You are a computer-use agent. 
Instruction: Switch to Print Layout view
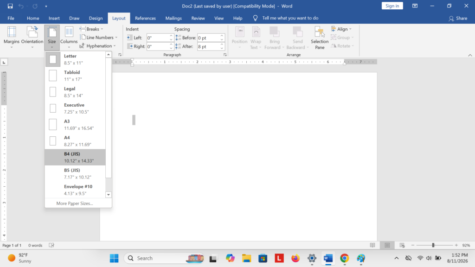pos(387,245)
